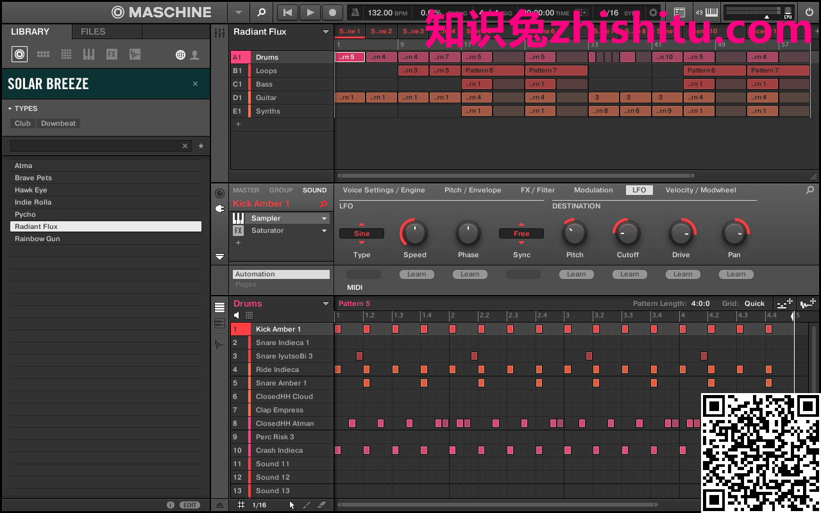Show the plug-in strip icon

click(219, 208)
